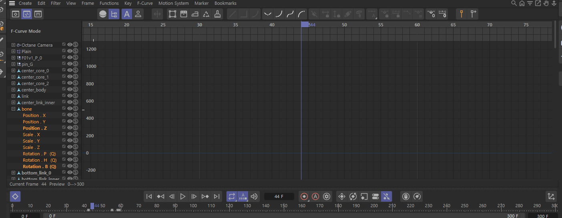Open the F-Curve menu

[x=145, y=3]
